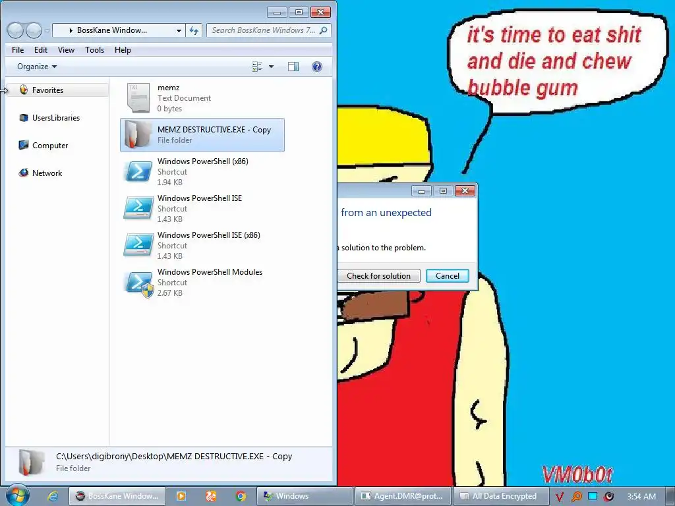This screenshot has width=675, height=506.
Task: Select the Windows PowerShell Modules shortcut
Action: point(202,283)
